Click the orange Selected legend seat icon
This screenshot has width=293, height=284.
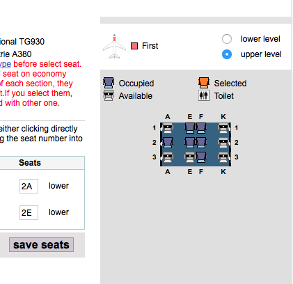click(x=204, y=83)
